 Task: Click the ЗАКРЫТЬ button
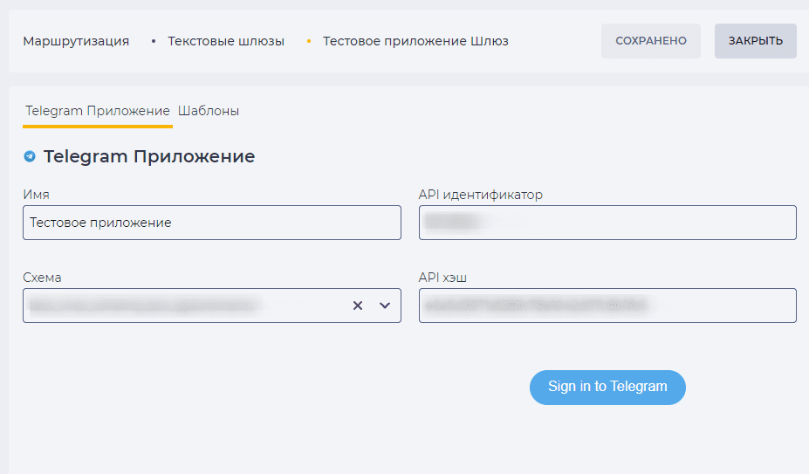pos(756,41)
